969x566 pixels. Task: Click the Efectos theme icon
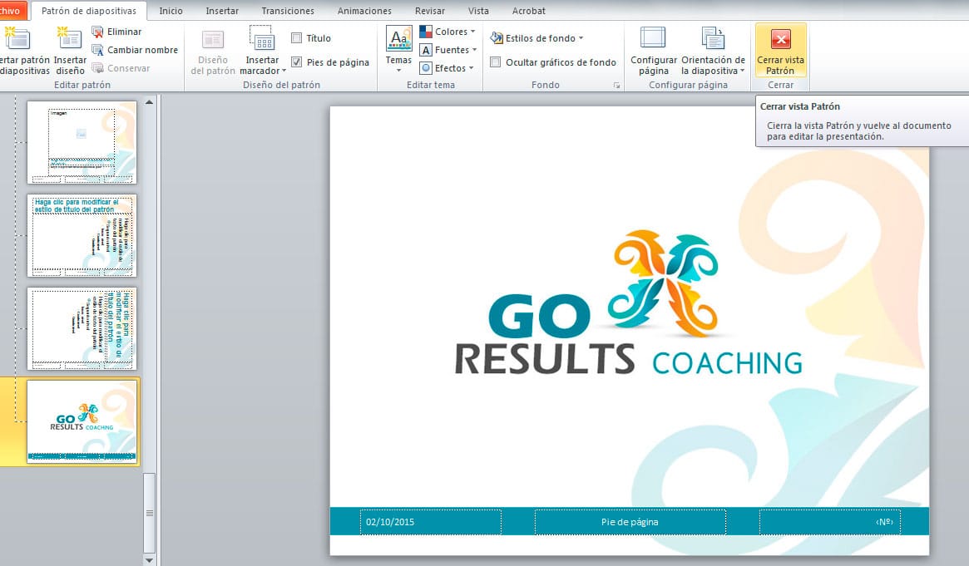[426, 68]
